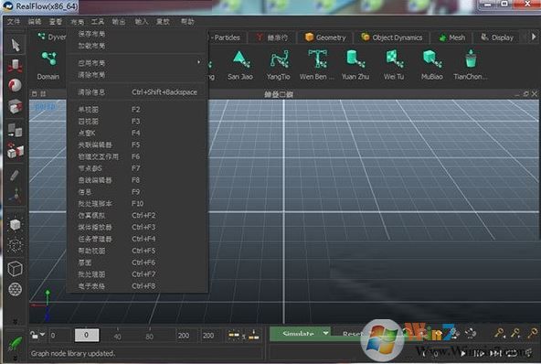Expand the left toolbar double chevron
Viewport: 541px width, 364px height.
pyautogui.click(x=15, y=321)
